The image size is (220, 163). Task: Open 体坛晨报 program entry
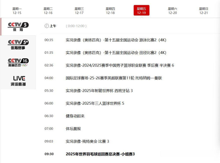pos(73,129)
